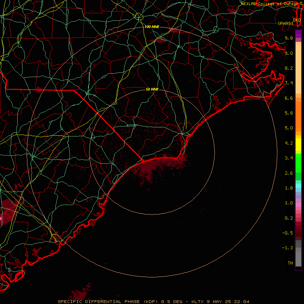Click the SPECIFIC DIFFERENTIAL PHASE (KDP) caption

pos(108,302)
